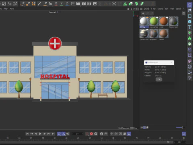Add a text object from right palette
This screenshot has width=193, height=145.
click(x=189, y=27)
